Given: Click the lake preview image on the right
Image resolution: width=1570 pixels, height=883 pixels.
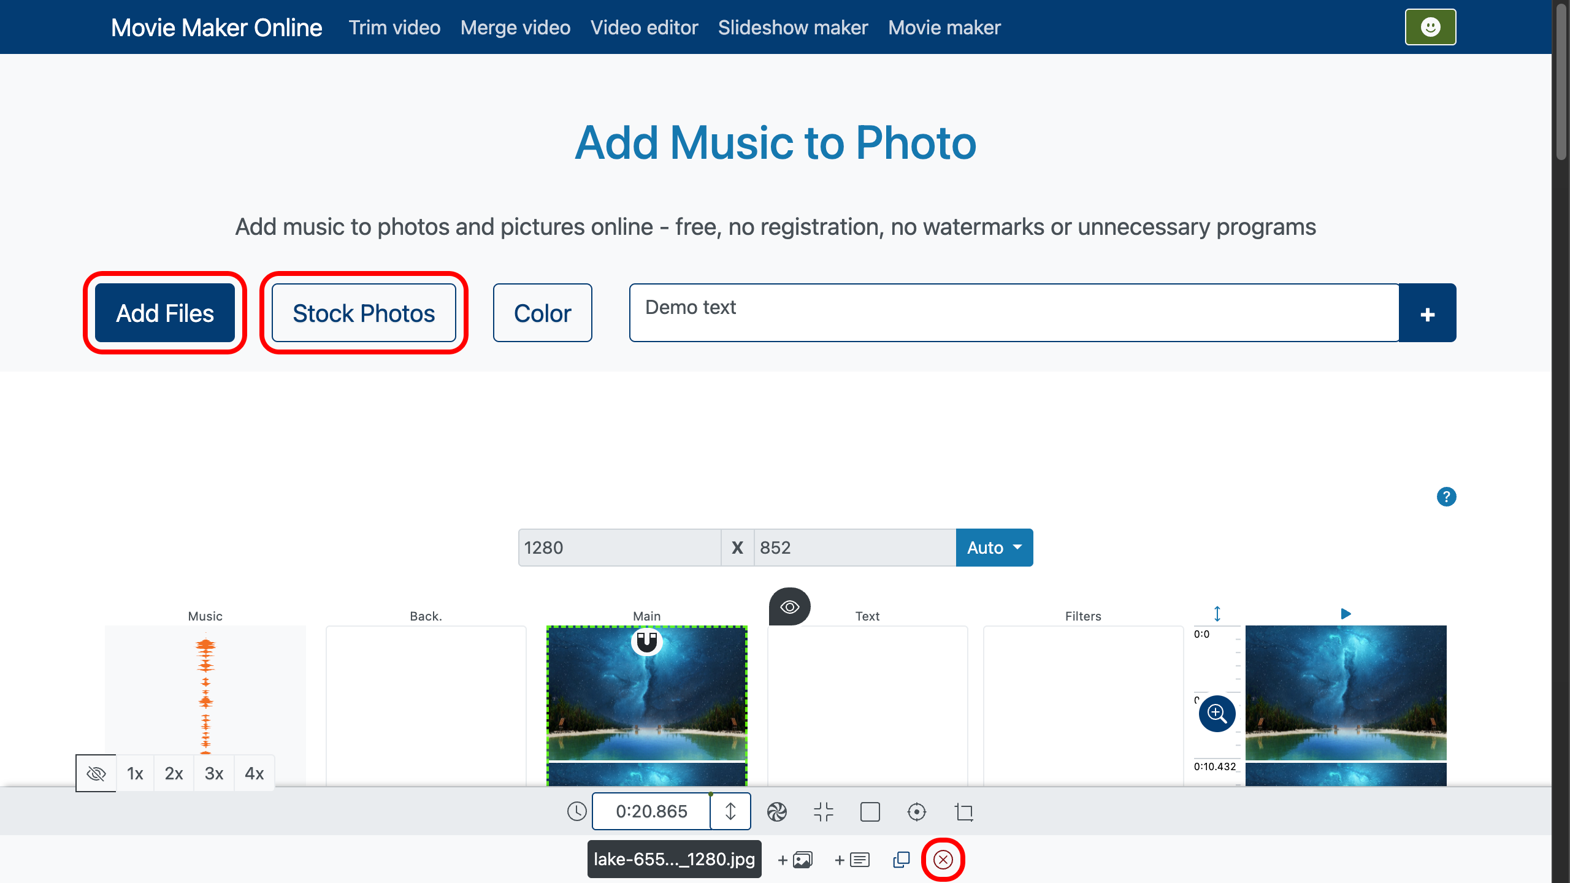Looking at the screenshot, I should pyautogui.click(x=1346, y=693).
